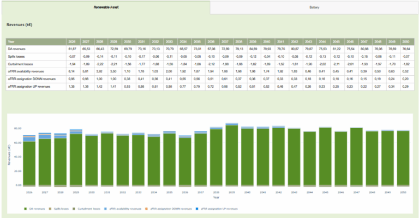Click the 2039 bar in the chart

click(231, 155)
